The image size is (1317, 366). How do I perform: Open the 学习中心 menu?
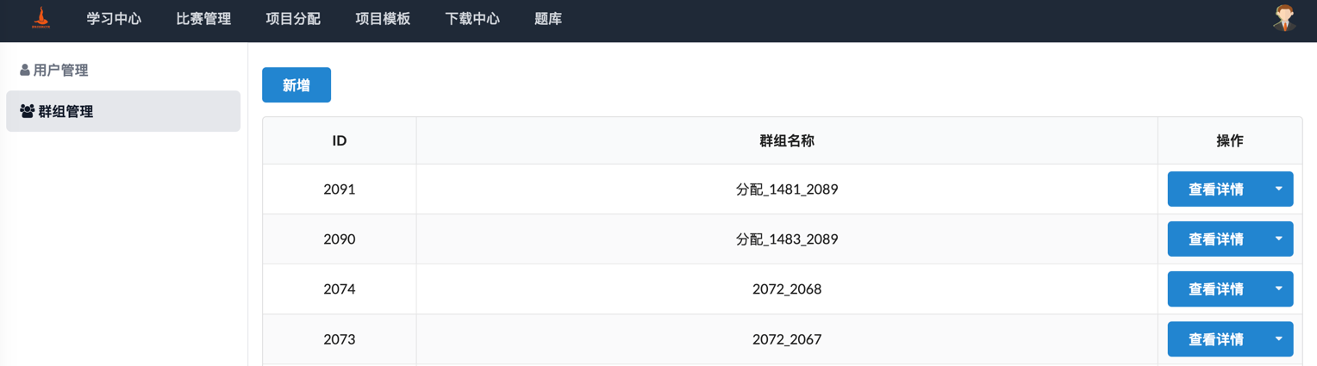[x=114, y=19]
